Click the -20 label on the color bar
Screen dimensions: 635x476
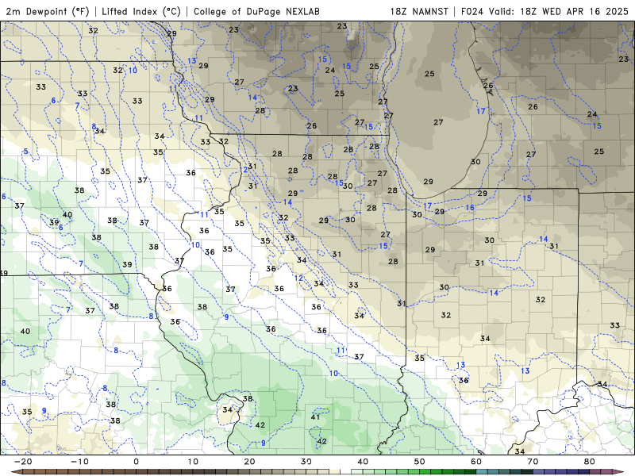pos(23,462)
